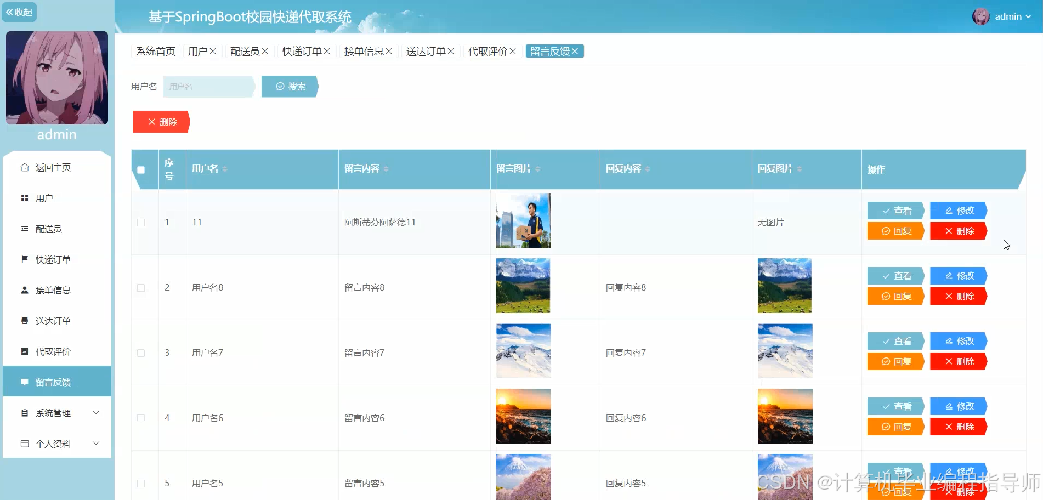Check the checkbox for 用户名6 row

[141, 418]
